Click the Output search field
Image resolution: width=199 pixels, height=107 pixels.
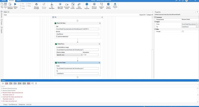99,86
